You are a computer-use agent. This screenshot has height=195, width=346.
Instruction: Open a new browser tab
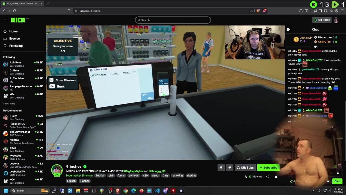[48, 4]
